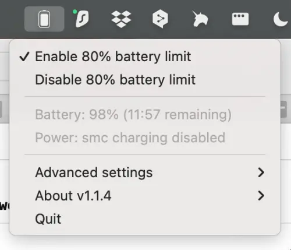This screenshot has height=250, width=291.
Task: Open the Surfshark VPN menu bar icon
Action: (82, 19)
